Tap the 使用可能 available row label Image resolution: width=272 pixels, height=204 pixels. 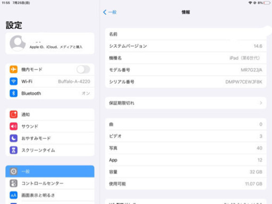pos(117,184)
